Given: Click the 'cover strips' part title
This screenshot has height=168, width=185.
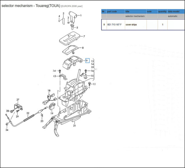Looking at the screenshot, I should coord(132,25).
